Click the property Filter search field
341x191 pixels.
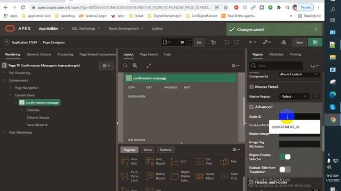point(276,66)
